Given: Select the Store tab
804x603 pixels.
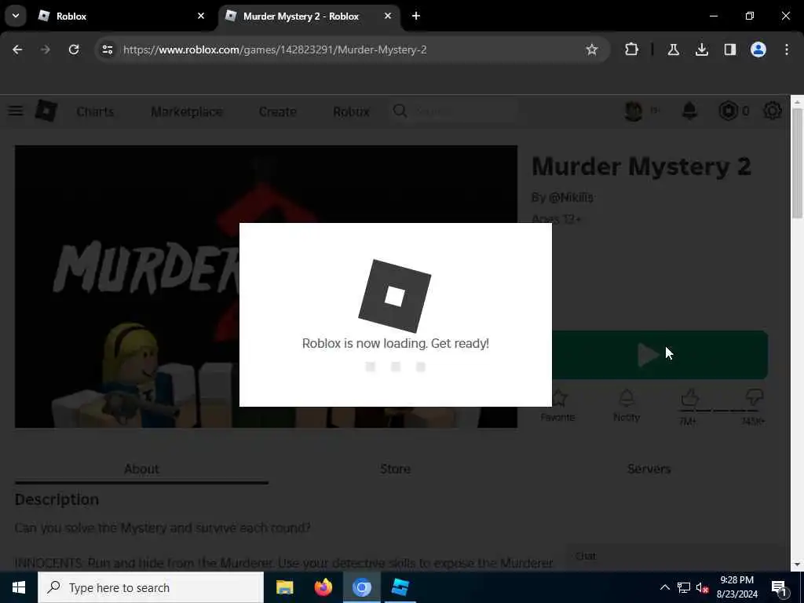Looking at the screenshot, I should pos(396,470).
